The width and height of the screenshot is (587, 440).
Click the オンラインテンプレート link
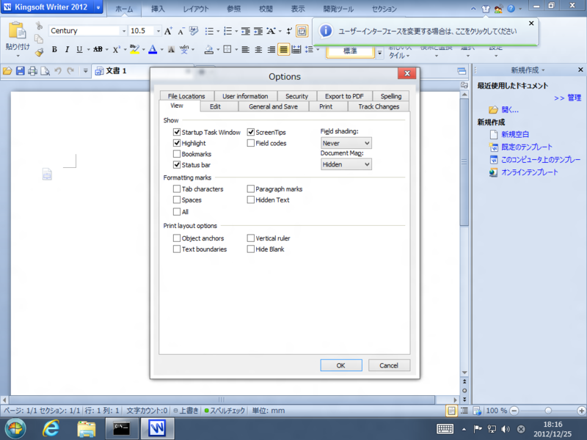point(529,172)
